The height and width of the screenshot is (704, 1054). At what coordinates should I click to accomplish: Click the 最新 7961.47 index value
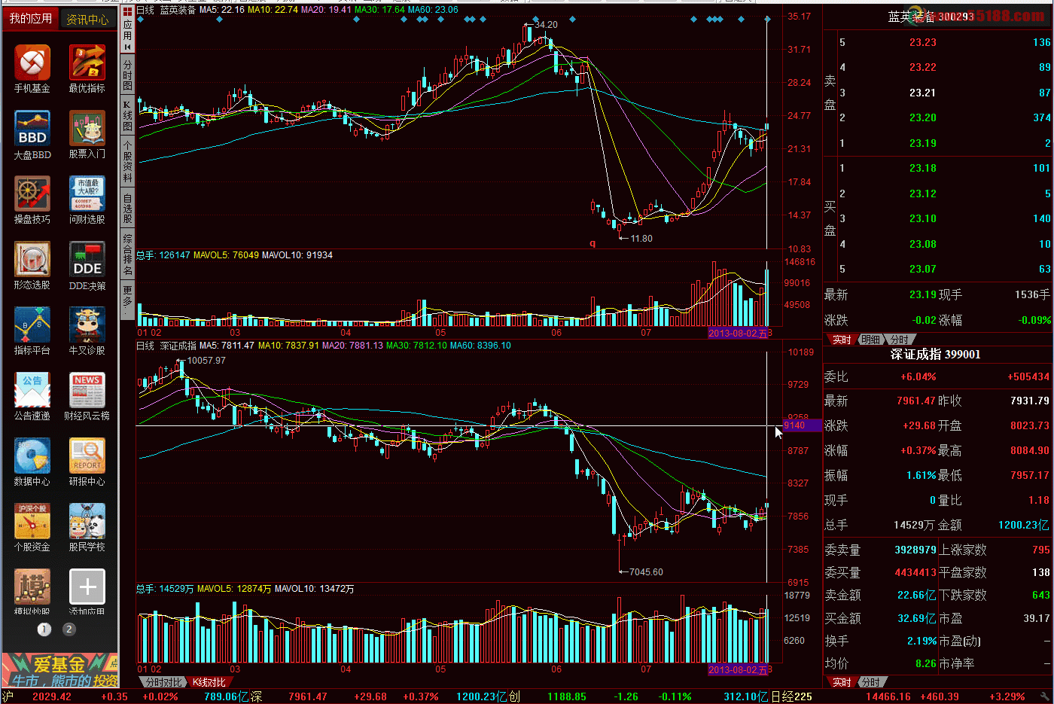pyautogui.click(x=915, y=401)
